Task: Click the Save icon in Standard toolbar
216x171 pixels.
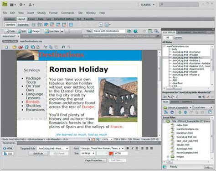Action: click(27, 47)
